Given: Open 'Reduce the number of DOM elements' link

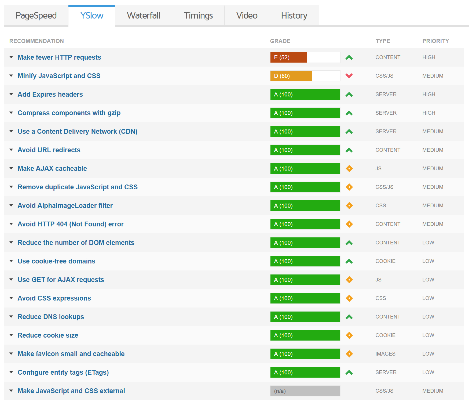Looking at the screenshot, I should [x=76, y=243].
